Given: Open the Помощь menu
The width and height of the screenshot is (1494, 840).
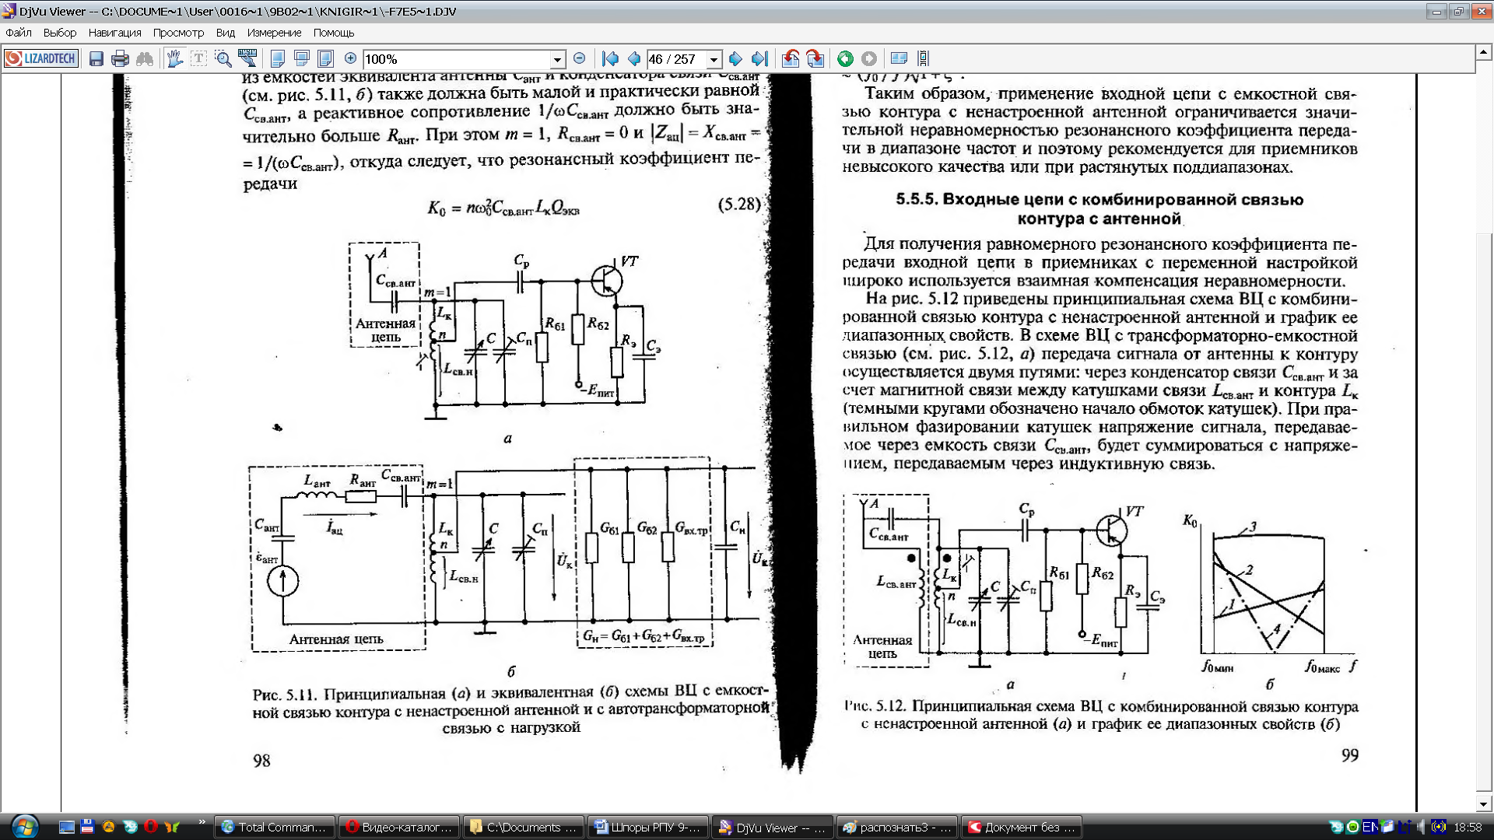Looking at the screenshot, I should (x=334, y=33).
